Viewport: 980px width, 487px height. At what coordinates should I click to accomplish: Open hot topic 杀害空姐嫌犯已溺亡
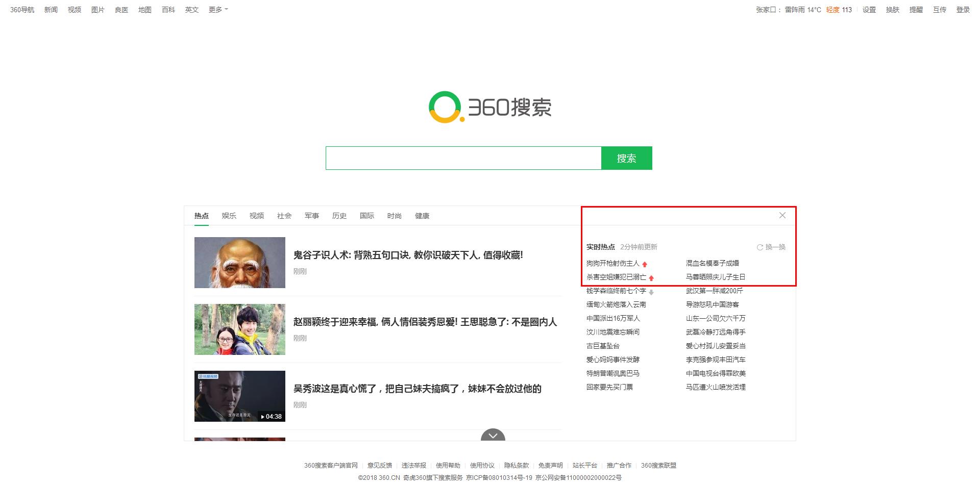point(617,277)
